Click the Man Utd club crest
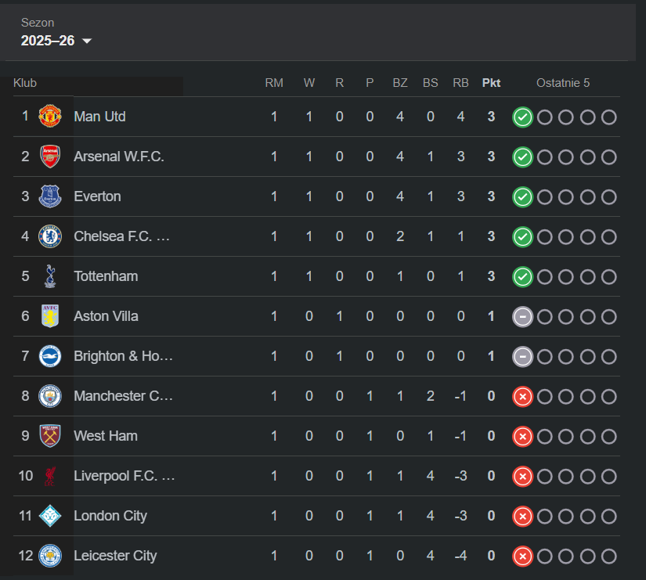Viewport: 646px width, 580px height. 50,116
